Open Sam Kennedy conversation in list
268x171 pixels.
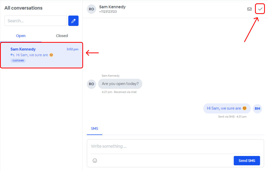(42, 55)
